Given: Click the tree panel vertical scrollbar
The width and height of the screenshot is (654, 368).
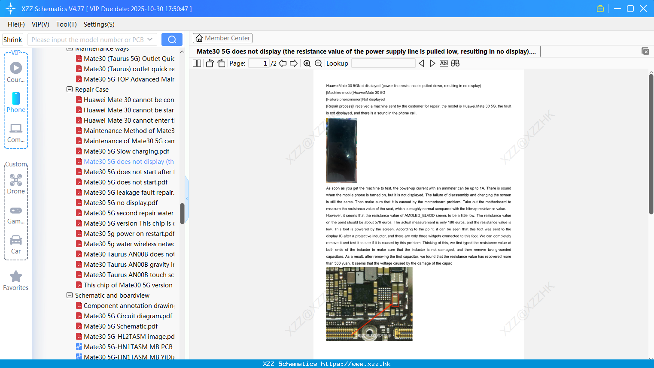Looking at the screenshot, I should tap(182, 213).
